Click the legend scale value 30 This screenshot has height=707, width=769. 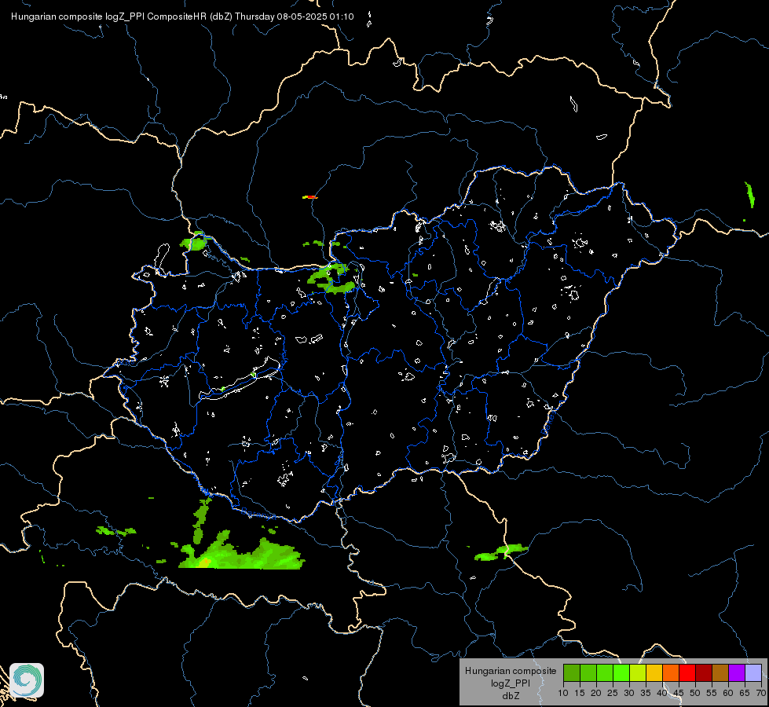coord(629,693)
